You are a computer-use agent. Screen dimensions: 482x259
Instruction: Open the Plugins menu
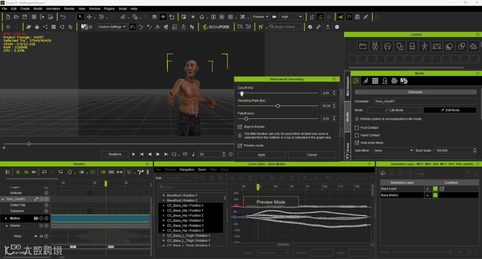point(109,8)
